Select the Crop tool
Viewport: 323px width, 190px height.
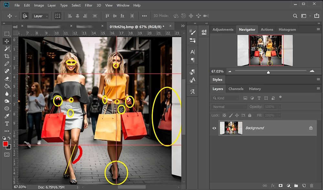point(7,56)
